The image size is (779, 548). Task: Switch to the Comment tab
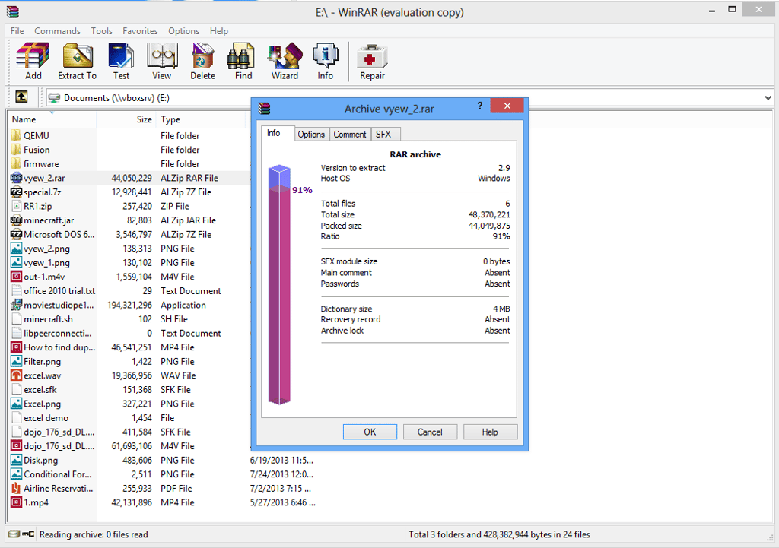350,134
